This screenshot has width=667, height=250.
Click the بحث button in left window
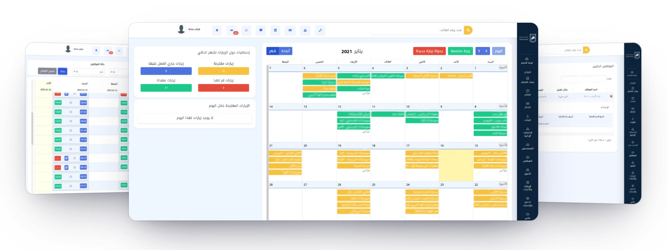tap(63, 71)
